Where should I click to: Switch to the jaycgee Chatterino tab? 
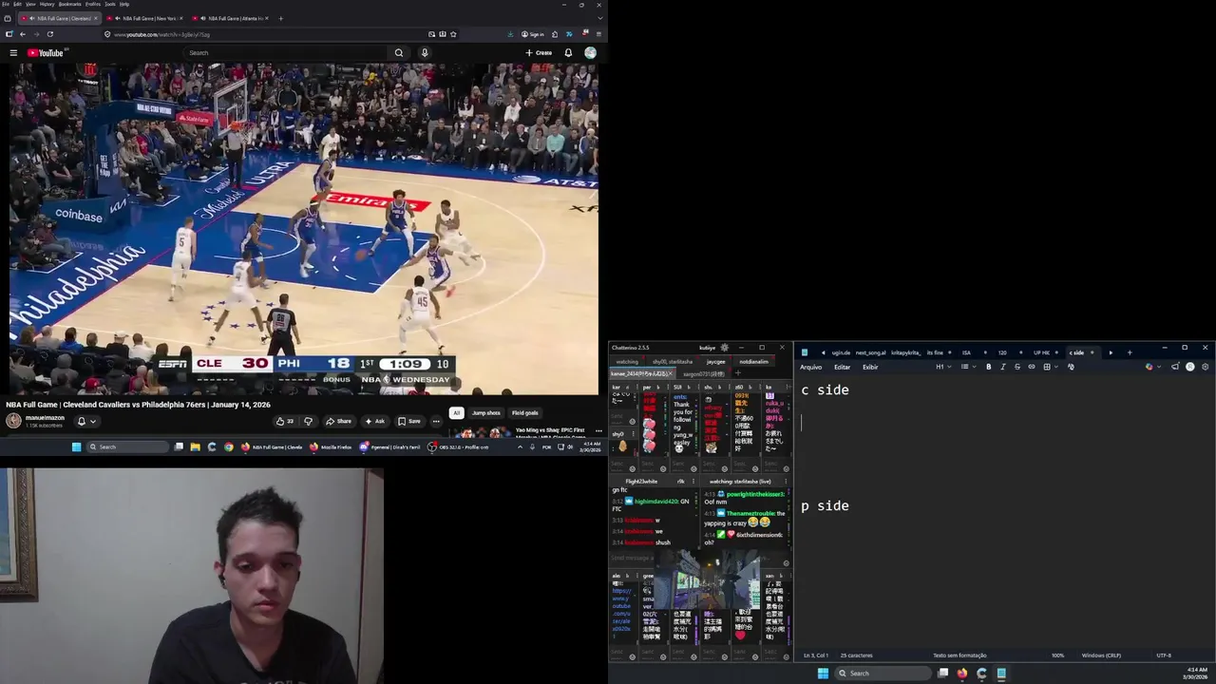tap(715, 362)
